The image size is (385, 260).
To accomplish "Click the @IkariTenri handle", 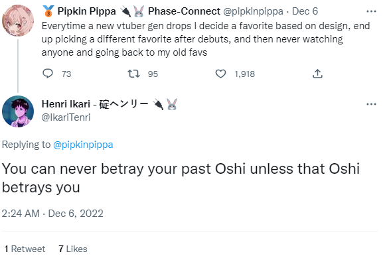I will (66, 117).
